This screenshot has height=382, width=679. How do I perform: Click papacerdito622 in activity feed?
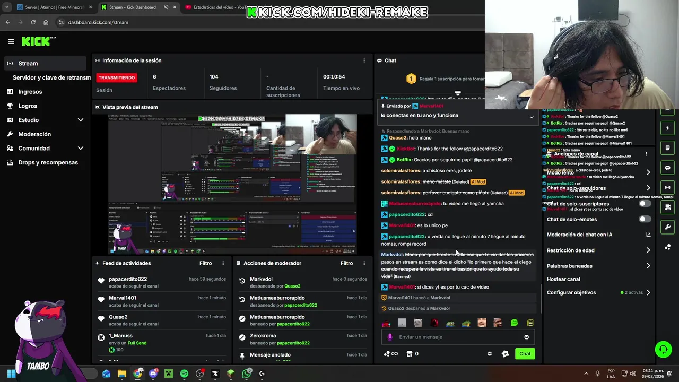point(128,279)
